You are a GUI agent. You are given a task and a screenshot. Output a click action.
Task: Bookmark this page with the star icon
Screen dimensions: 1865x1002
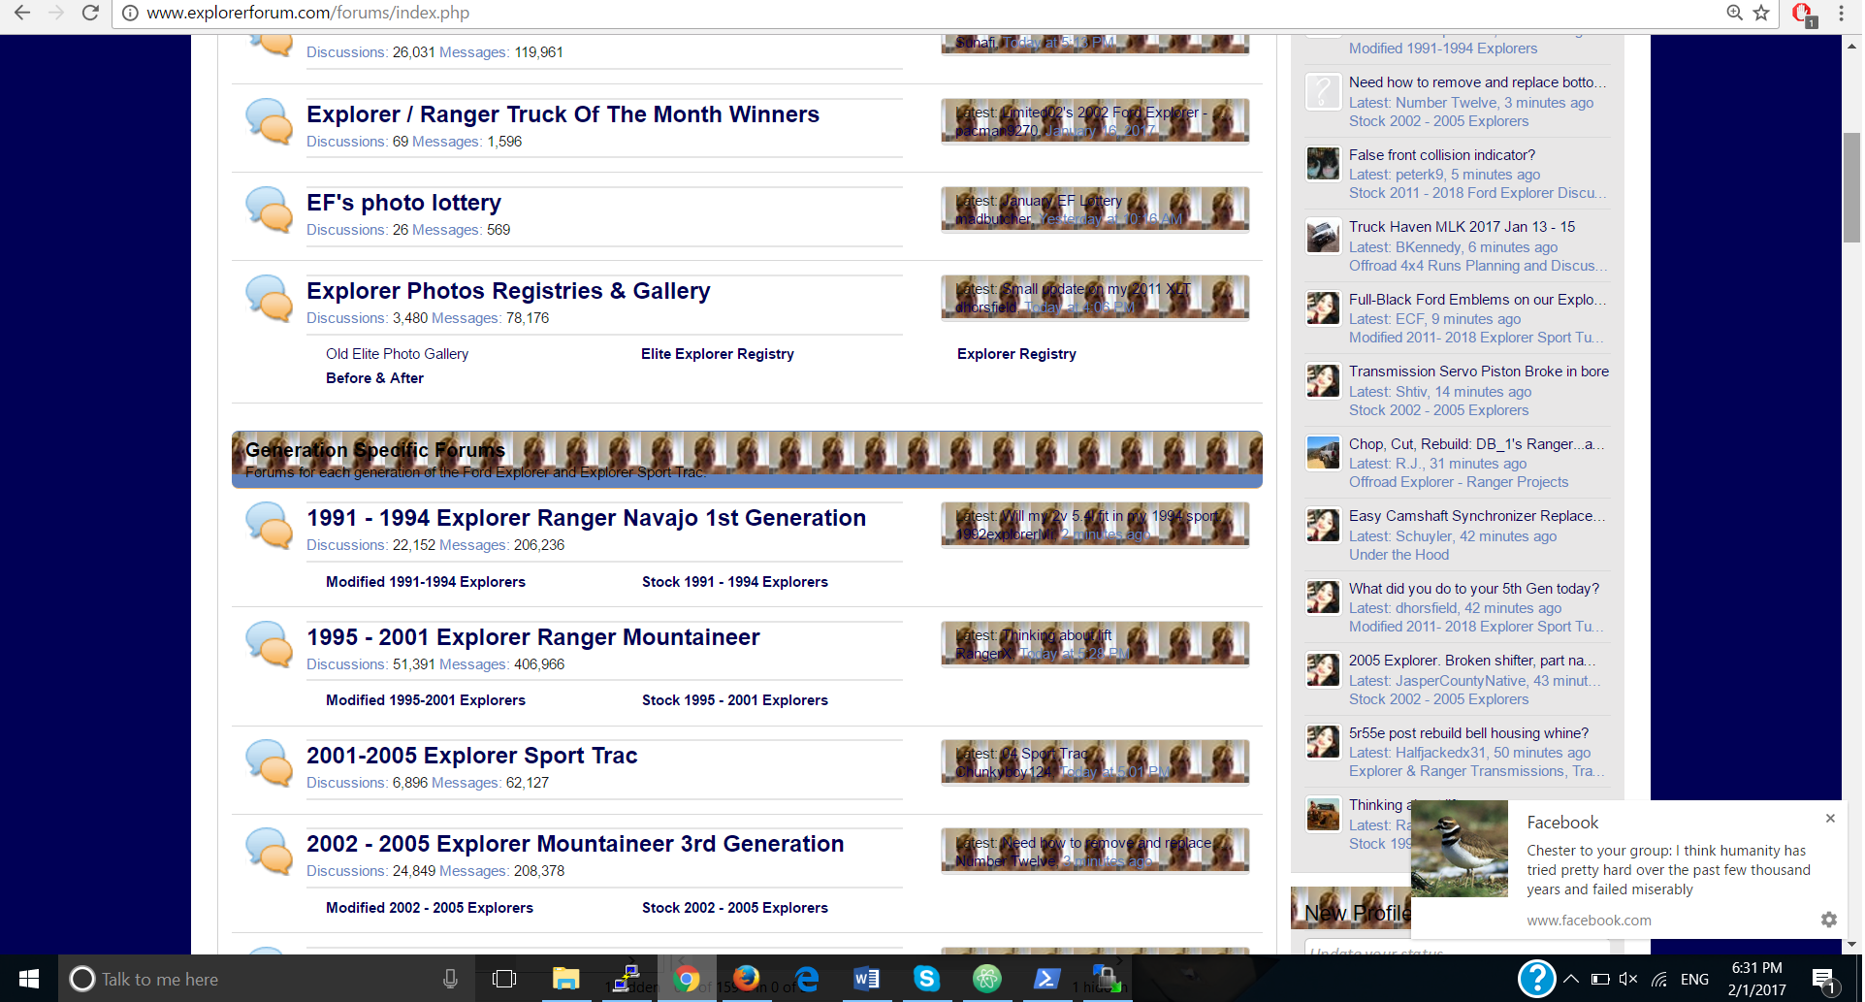(x=1761, y=13)
